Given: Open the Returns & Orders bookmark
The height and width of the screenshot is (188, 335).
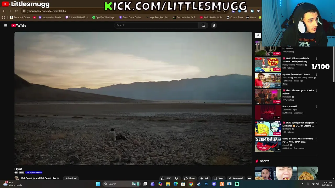Looking at the screenshot, I should 20,17.
